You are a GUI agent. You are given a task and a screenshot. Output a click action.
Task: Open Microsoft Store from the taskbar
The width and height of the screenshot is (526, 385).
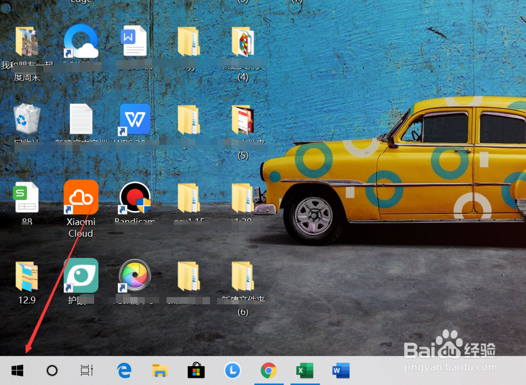tap(196, 370)
